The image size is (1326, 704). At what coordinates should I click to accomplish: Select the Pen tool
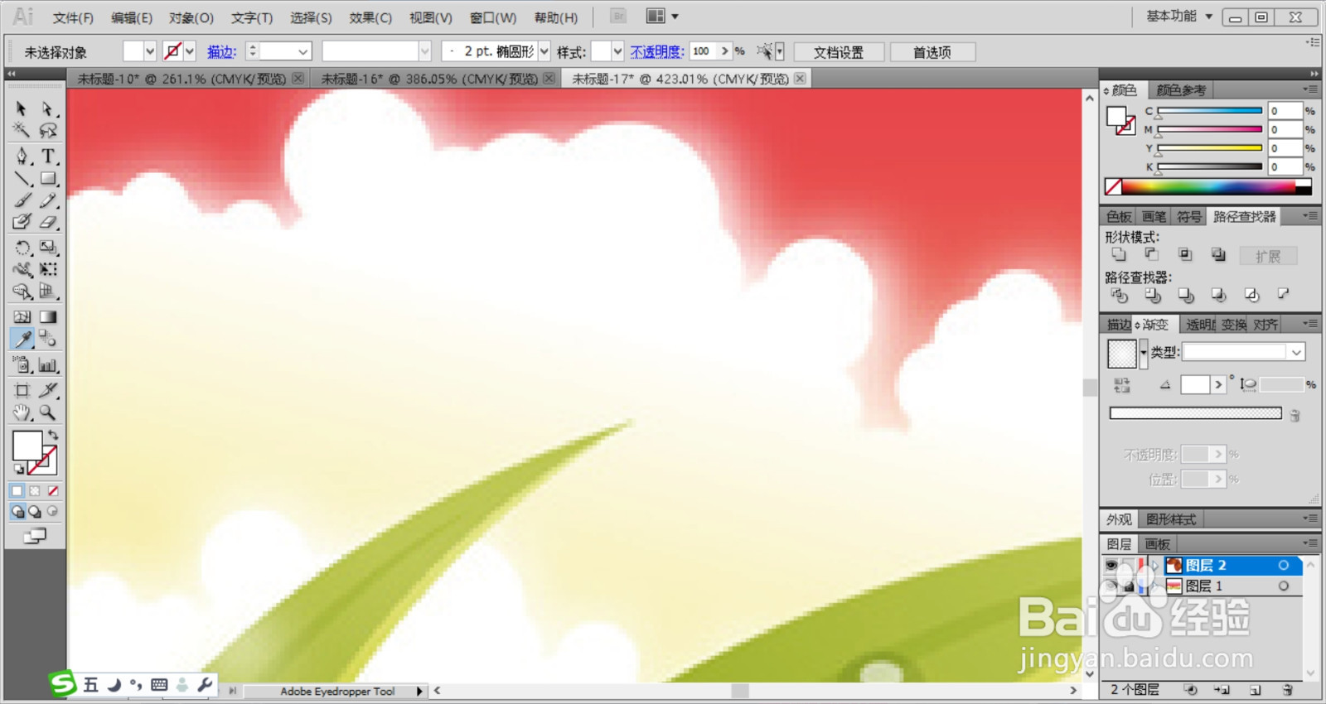(22, 156)
